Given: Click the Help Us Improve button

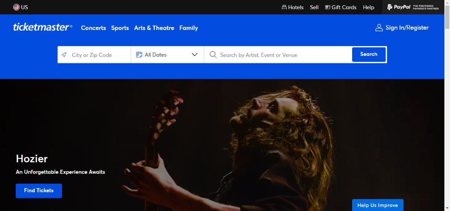Looking at the screenshot, I should point(378,205).
